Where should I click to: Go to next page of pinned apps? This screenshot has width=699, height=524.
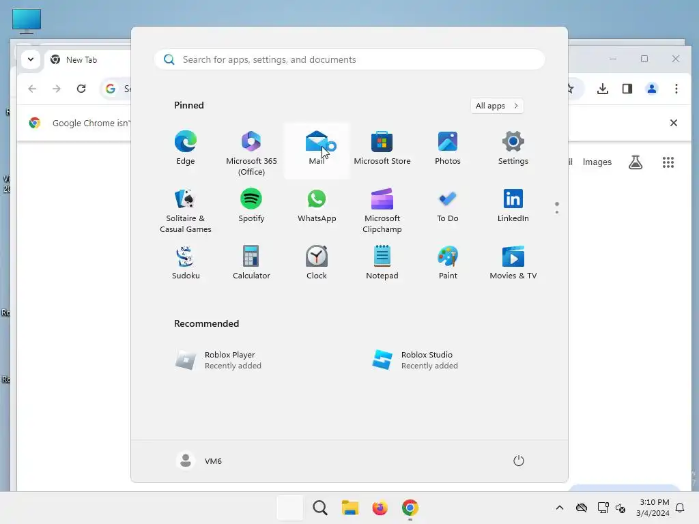[557, 212]
